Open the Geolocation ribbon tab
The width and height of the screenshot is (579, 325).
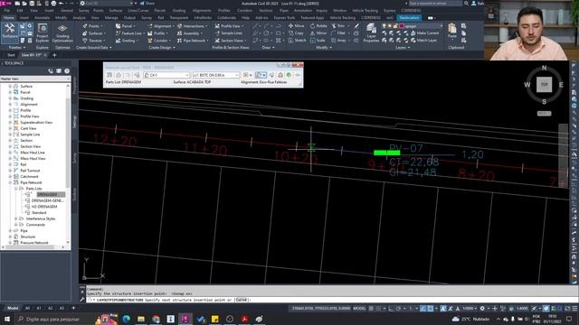pyautogui.click(x=409, y=17)
